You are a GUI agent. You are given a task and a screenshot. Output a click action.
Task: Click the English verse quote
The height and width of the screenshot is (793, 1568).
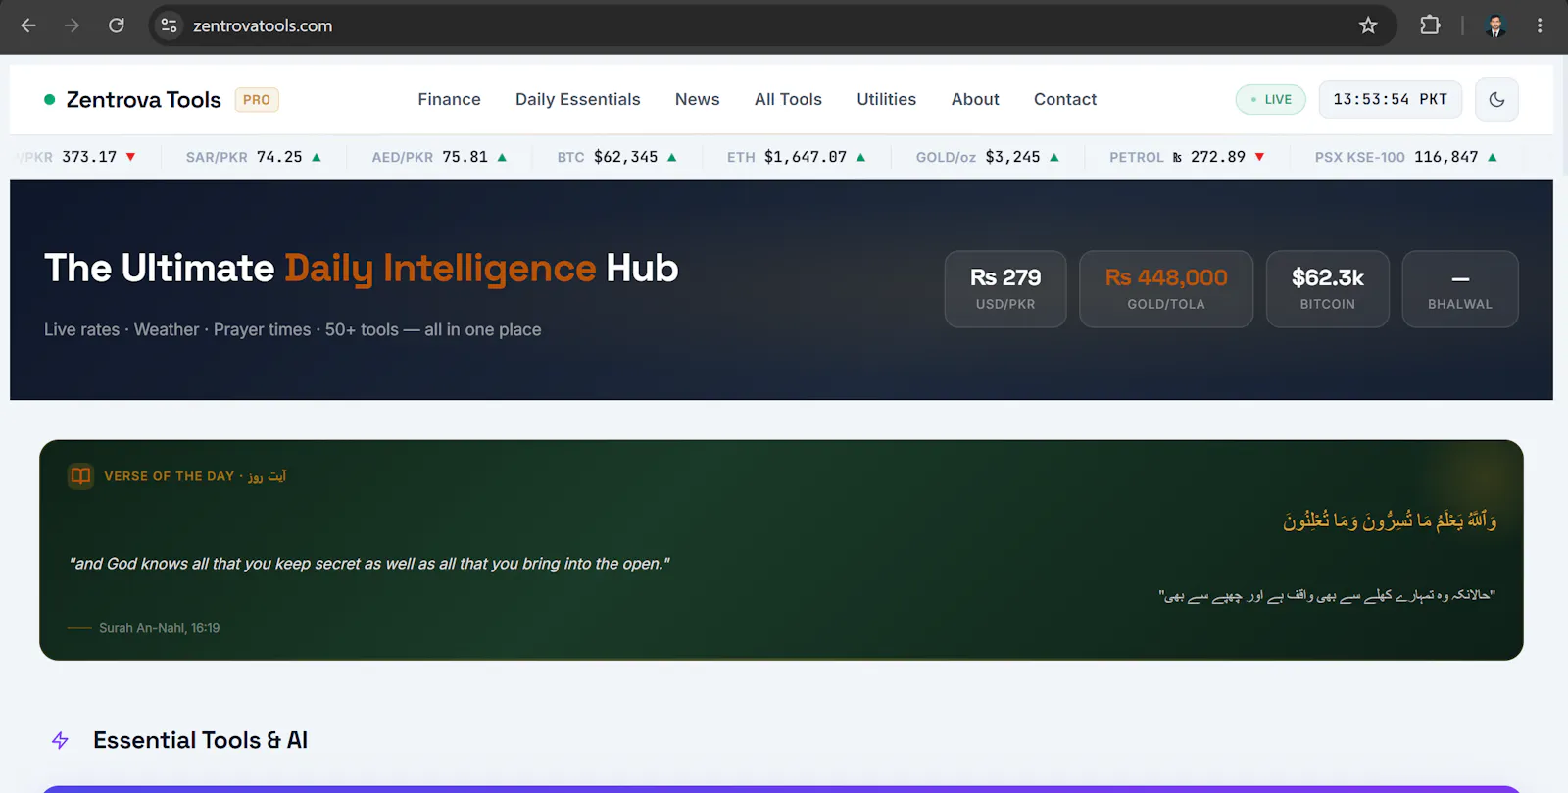[369, 564]
